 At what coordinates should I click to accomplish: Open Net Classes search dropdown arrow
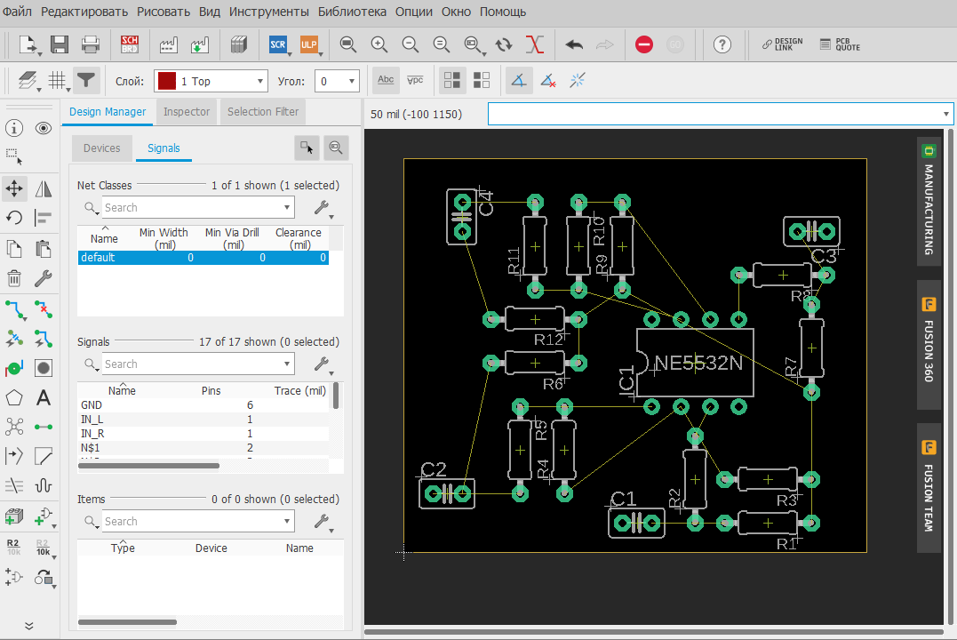286,208
